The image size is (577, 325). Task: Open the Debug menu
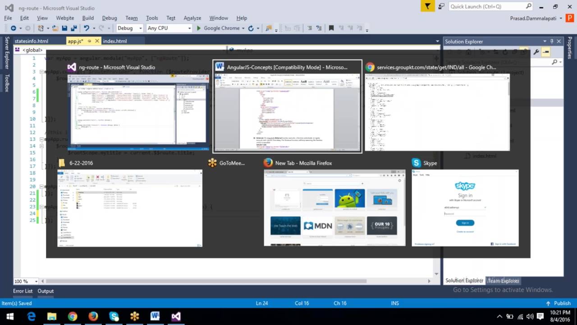click(x=110, y=18)
